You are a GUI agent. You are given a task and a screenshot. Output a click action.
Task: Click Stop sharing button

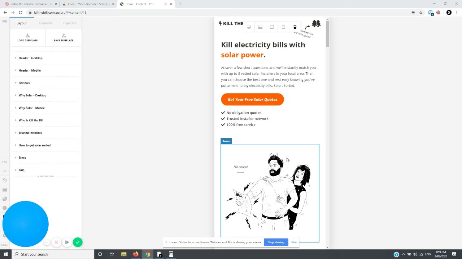coord(276,242)
